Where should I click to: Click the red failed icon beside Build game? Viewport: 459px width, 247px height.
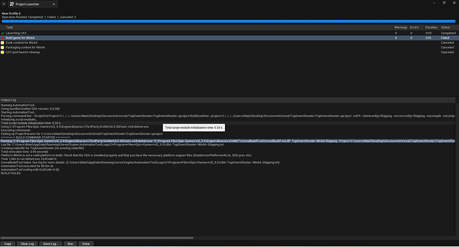click(x=3, y=38)
